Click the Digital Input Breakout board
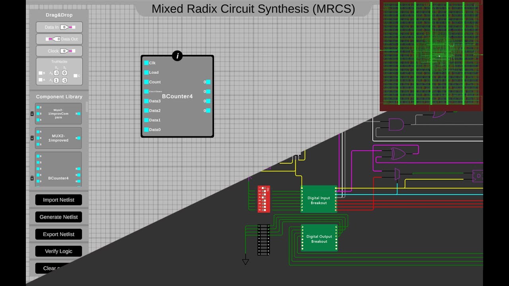The width and height of the screenshot is (509, 286). pyautogui.click(x=319, y=199)
